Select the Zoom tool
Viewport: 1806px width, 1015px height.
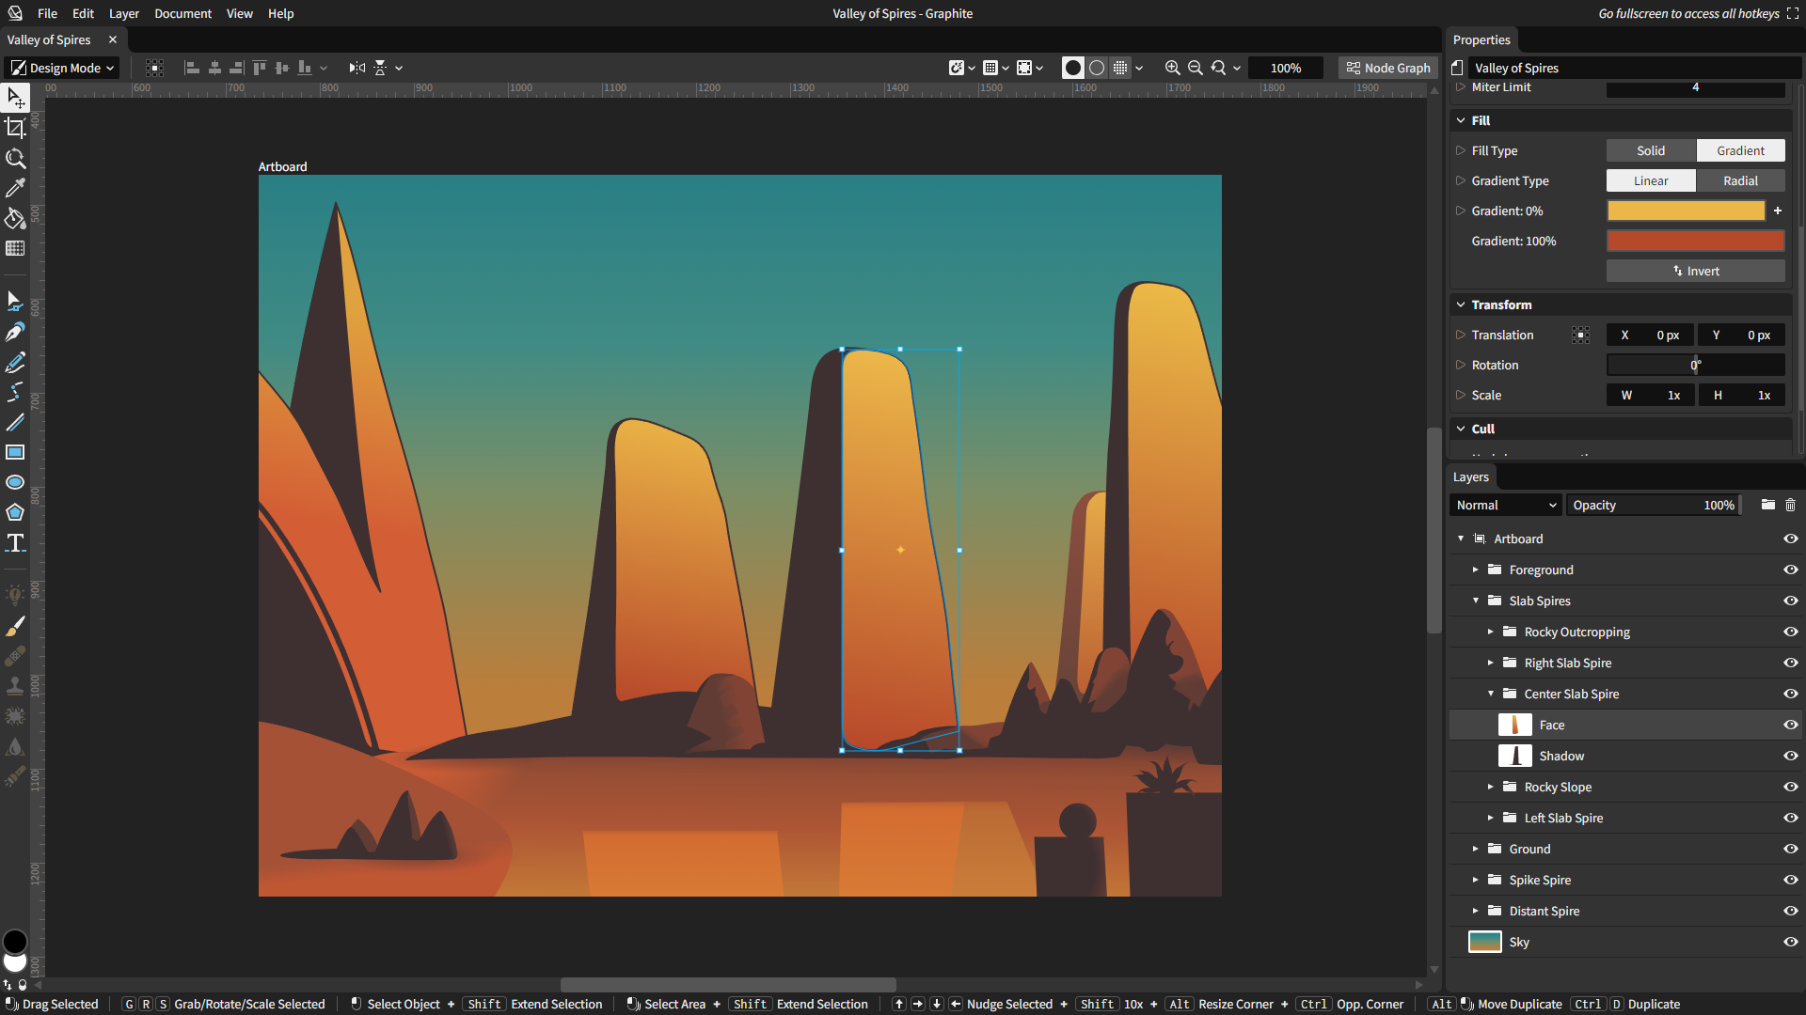[16, 157]
